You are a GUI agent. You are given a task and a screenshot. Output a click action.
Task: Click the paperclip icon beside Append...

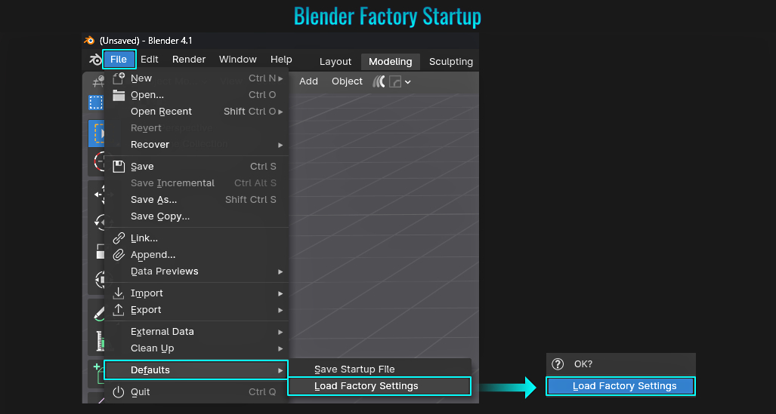(x=119, y=255)
